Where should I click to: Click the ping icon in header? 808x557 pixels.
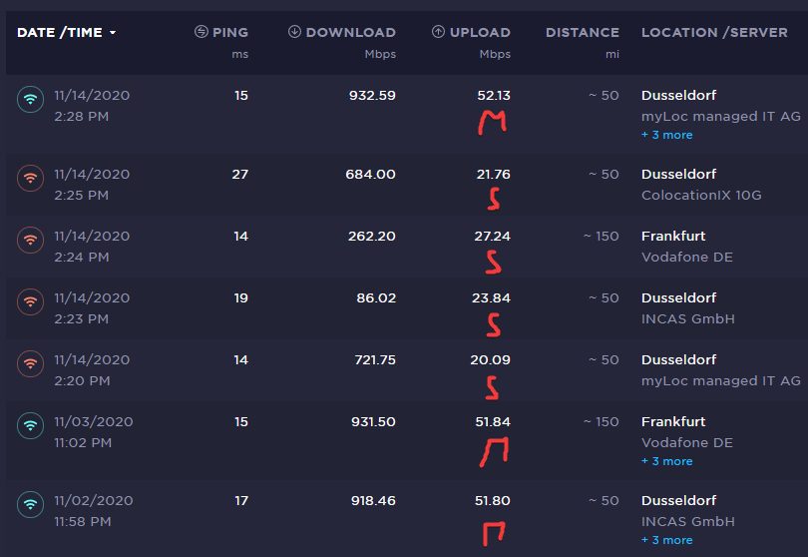click(202, 32)
